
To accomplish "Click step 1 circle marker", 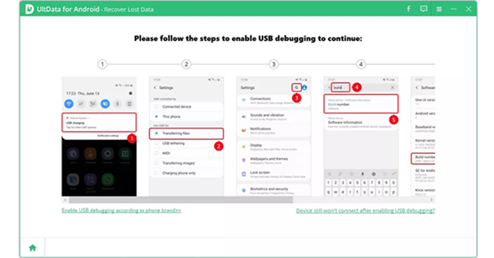I will click(102, 64).
